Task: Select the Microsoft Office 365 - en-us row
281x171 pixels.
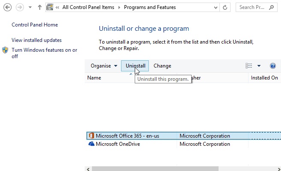Action: [183, 136]
